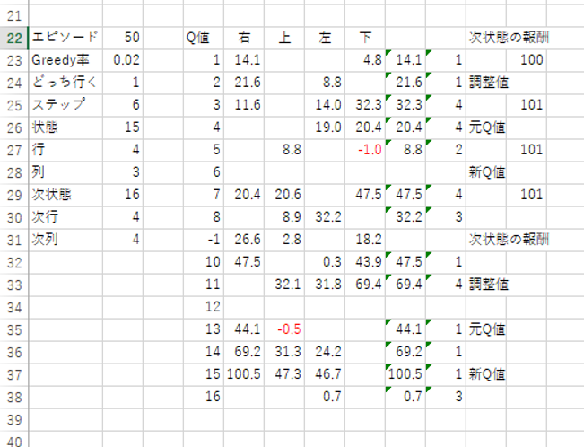Select the 0.02 Greedy rate cell

pyautogui.click(x=123, y=60)
